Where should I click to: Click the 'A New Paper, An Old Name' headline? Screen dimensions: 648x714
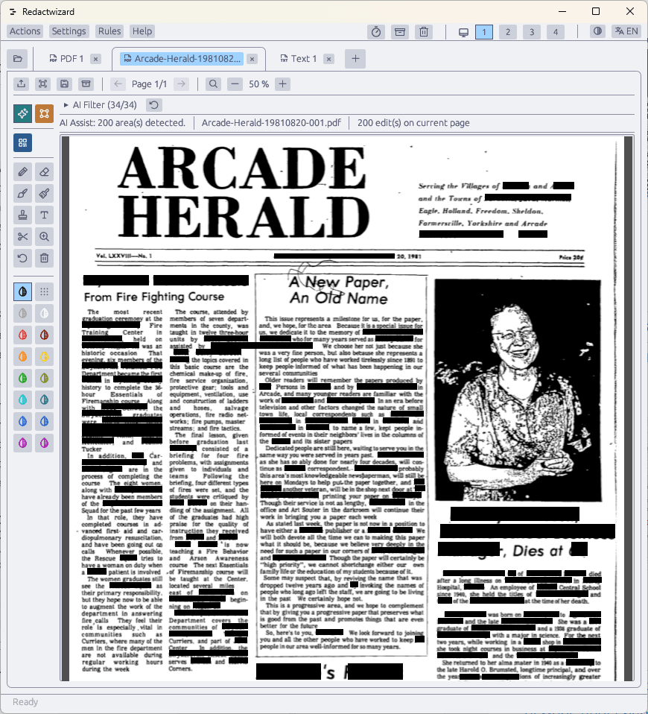339,290
